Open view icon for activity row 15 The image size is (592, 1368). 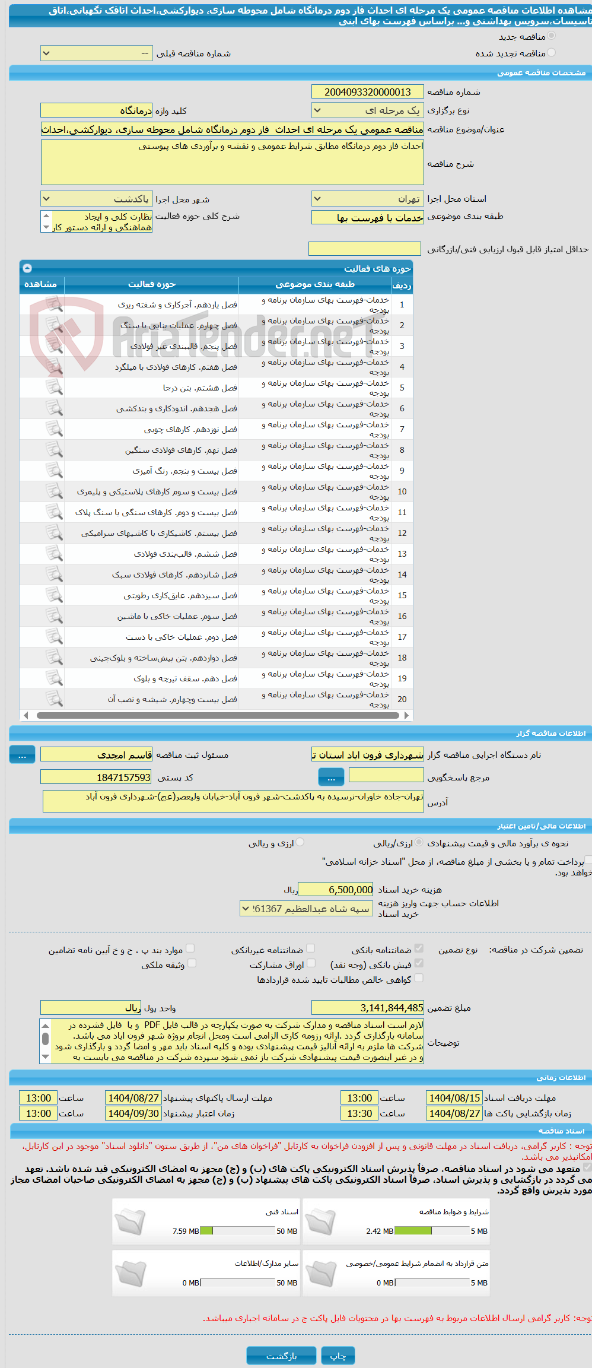tap(54, 595)
